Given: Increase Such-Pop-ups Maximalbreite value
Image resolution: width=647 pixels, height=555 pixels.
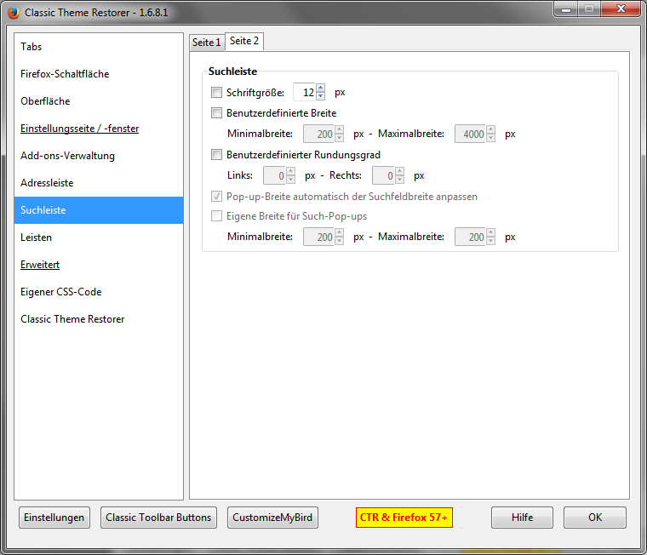Looking at the screenshot, I should tap(490, 232).
